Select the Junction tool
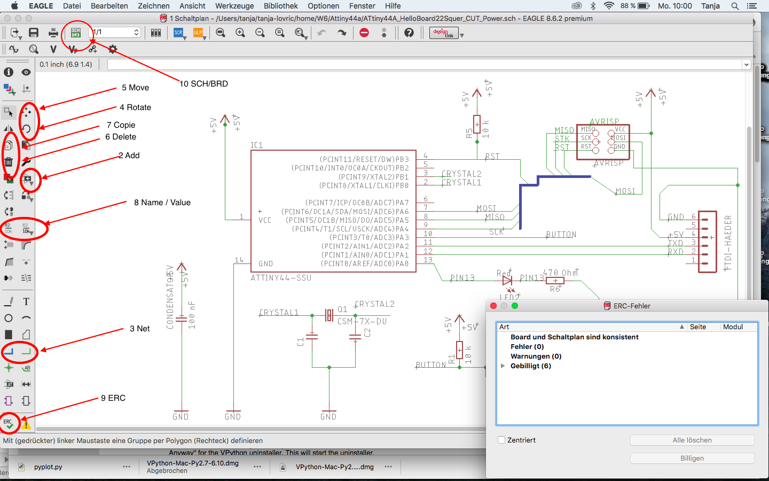Viewport: 769px width, 481px height. click(x=9, y=368)
